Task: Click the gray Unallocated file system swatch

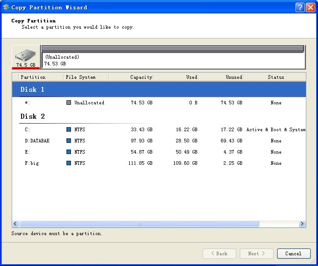Action: pyautogui.click(x=69, y=103)
